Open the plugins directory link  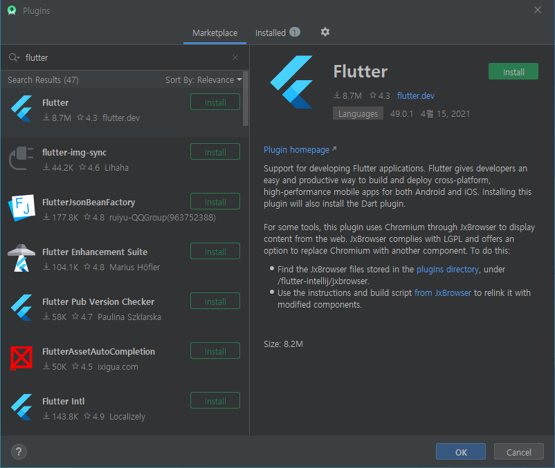[448, 270]
